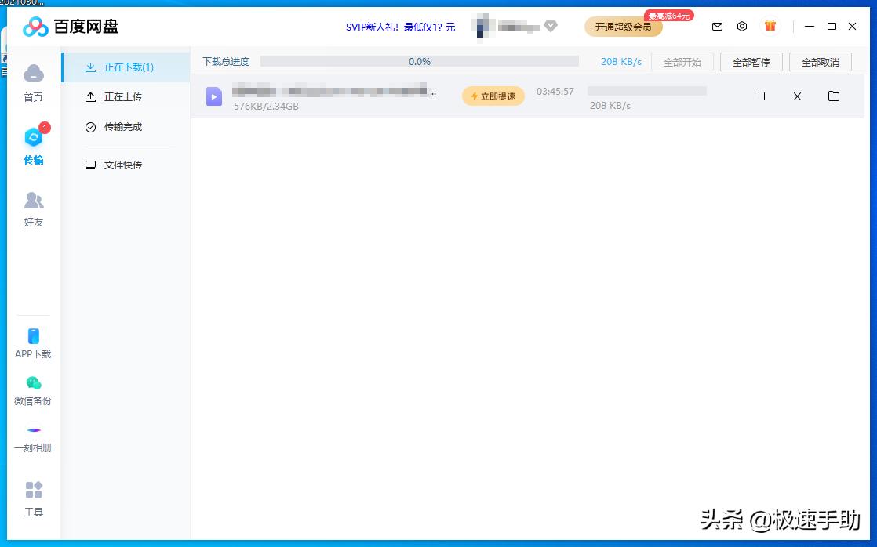Open the settings gear icon

[x=742, y=26]
